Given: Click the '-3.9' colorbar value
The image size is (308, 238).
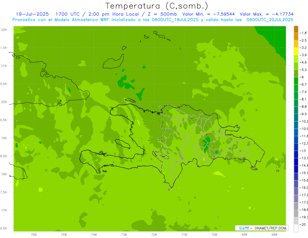Looking at the screenshot, I should [304, 55].
